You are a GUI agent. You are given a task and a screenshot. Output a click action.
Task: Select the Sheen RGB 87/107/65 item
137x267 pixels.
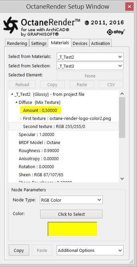[41, 175]
